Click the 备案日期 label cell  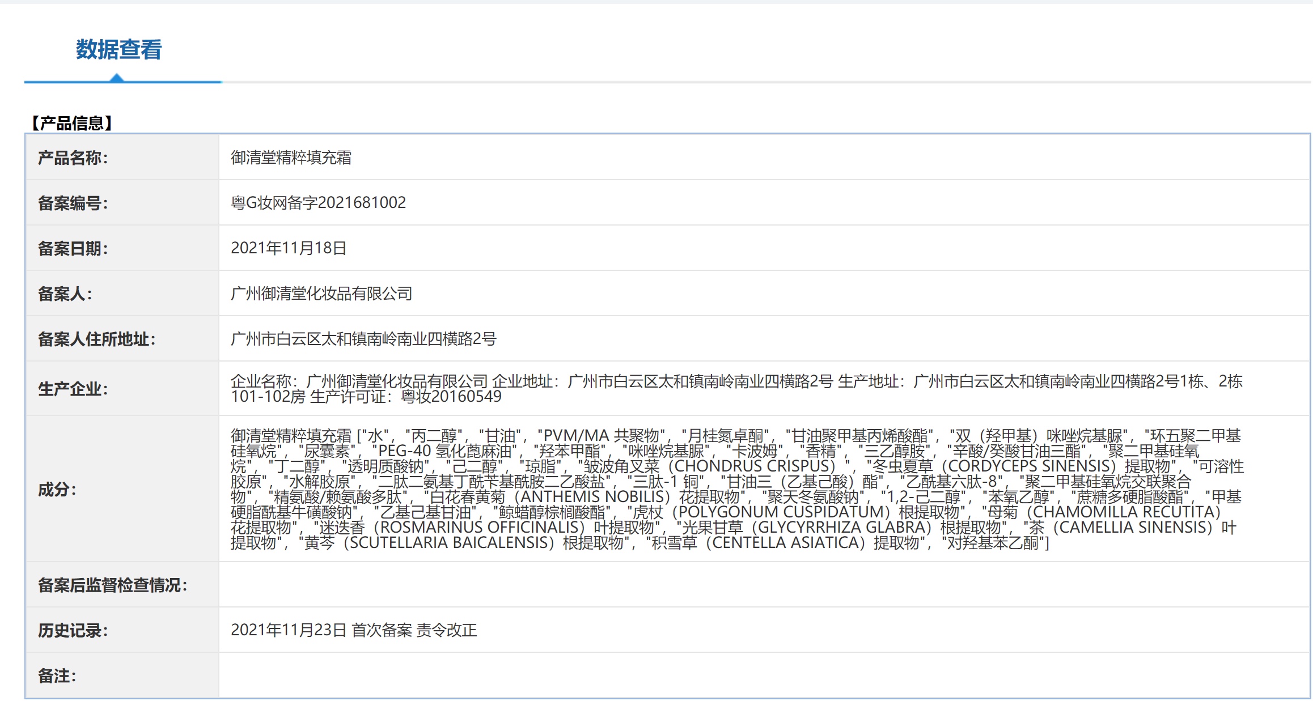(x=73, y=248)
